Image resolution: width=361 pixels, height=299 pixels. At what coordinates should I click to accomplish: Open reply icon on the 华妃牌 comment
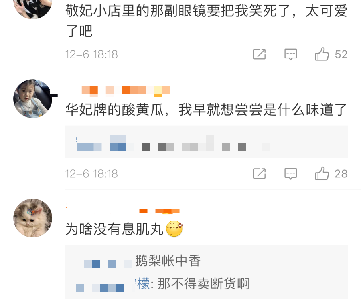(x=290, y=174)
